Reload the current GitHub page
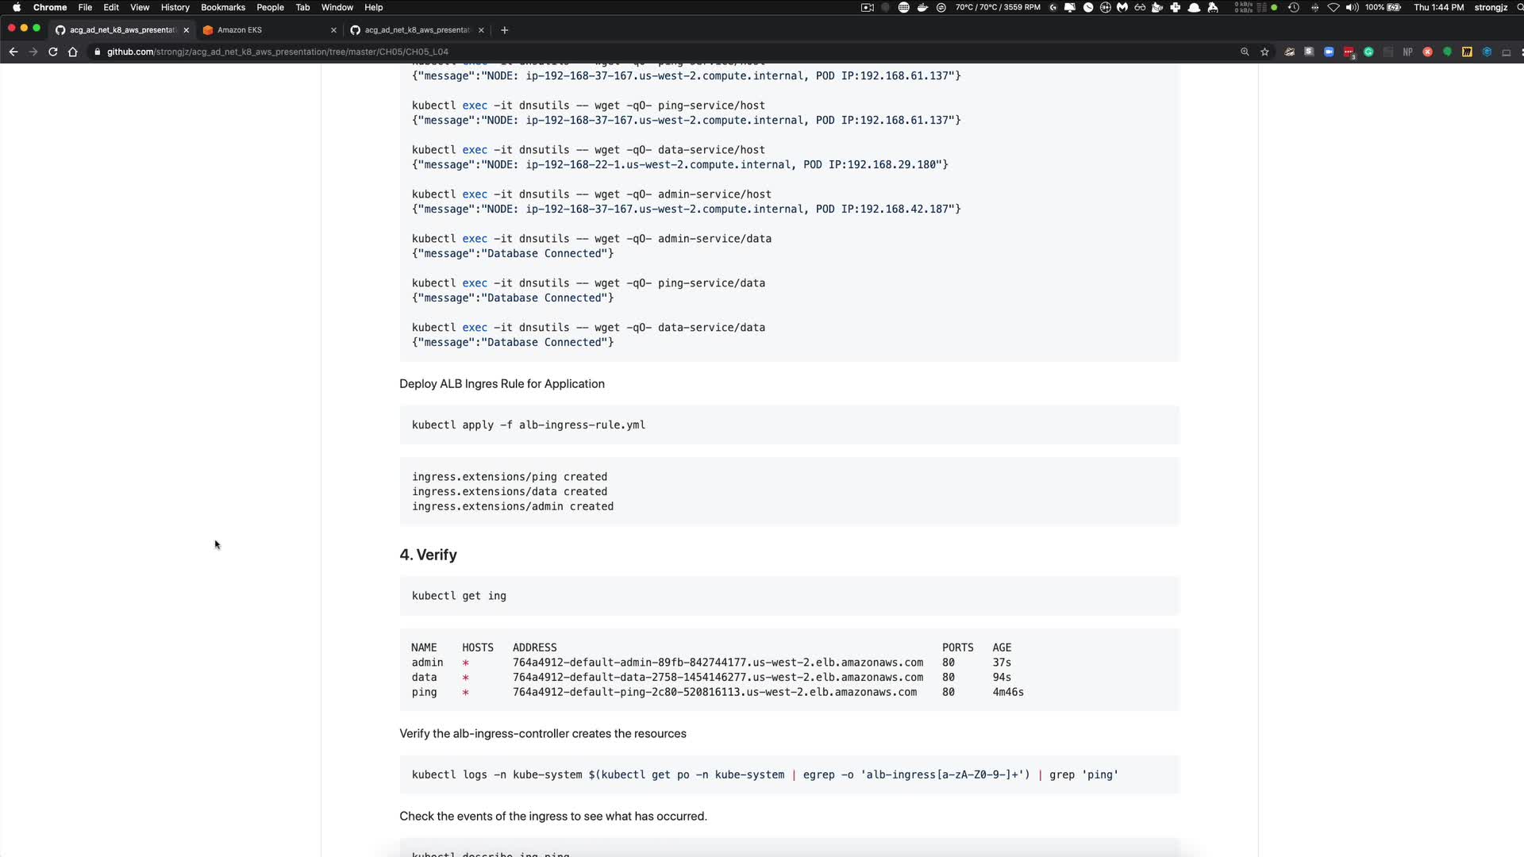The image size is (1524, 857). click(x=53, y=52)
